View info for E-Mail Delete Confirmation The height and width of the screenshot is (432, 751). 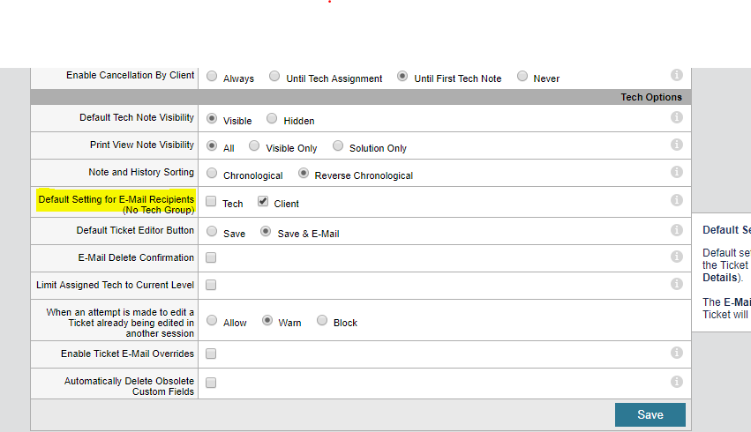[676, 257]
